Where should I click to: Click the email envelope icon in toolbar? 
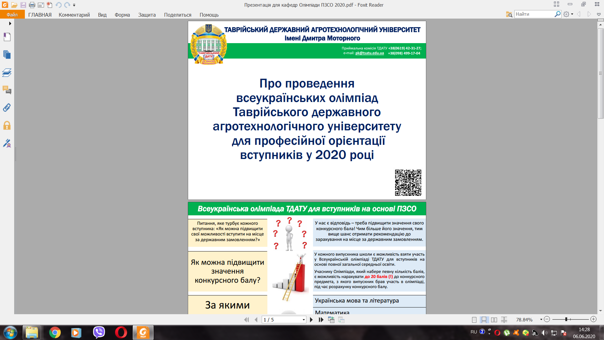41,5
